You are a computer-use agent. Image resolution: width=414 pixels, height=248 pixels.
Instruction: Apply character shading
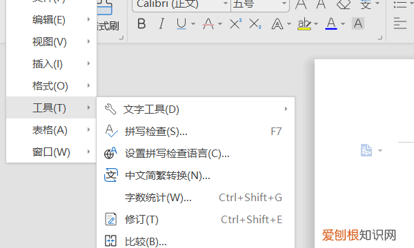pos(358,23)
